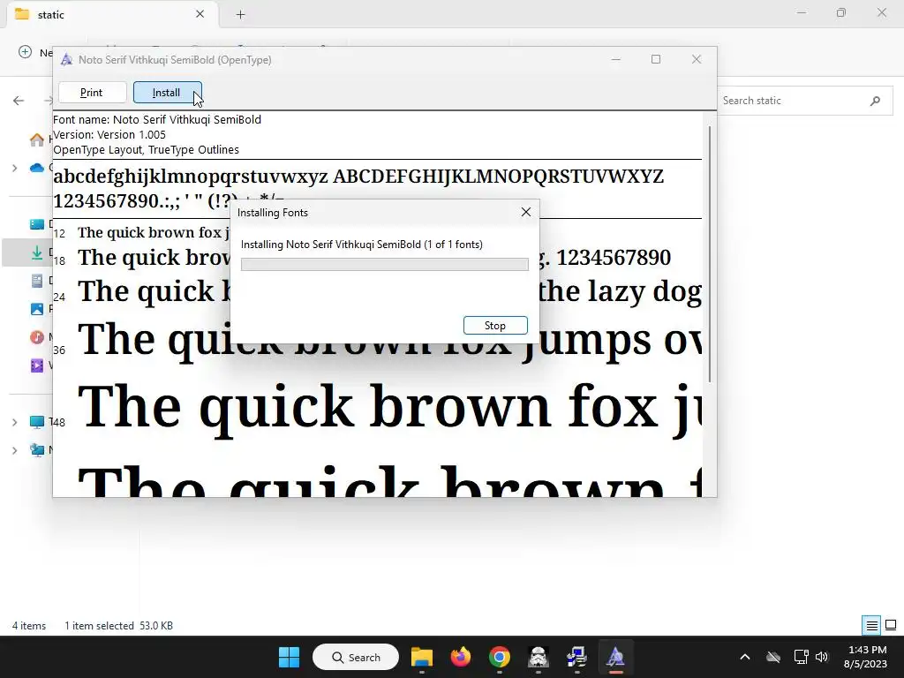
Task: Open the Desktop folder in sidebar
Action: pos(37,224)
